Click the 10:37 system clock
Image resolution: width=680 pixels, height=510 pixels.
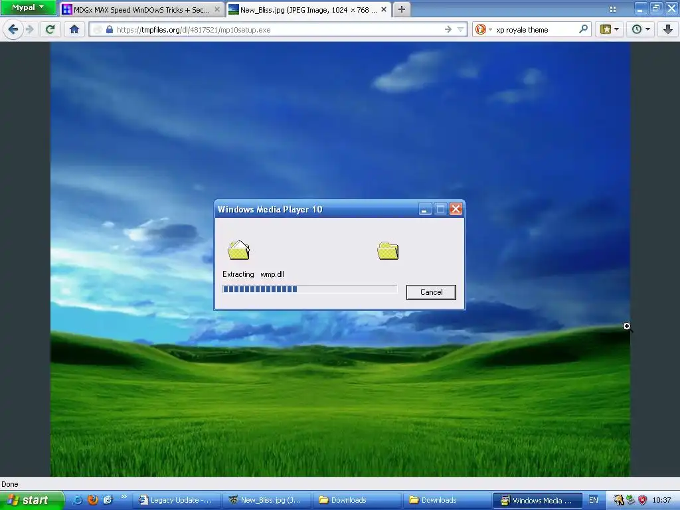coord(662,500)
